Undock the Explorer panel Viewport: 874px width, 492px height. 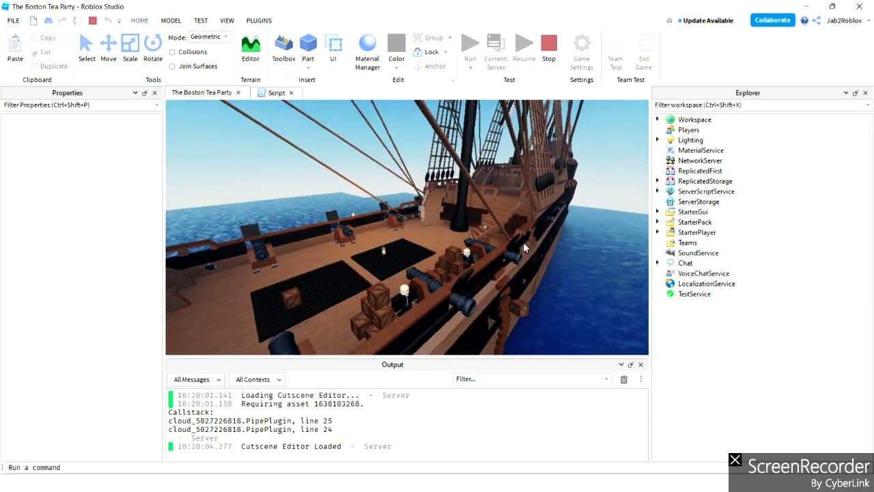[x=856, y=93]
